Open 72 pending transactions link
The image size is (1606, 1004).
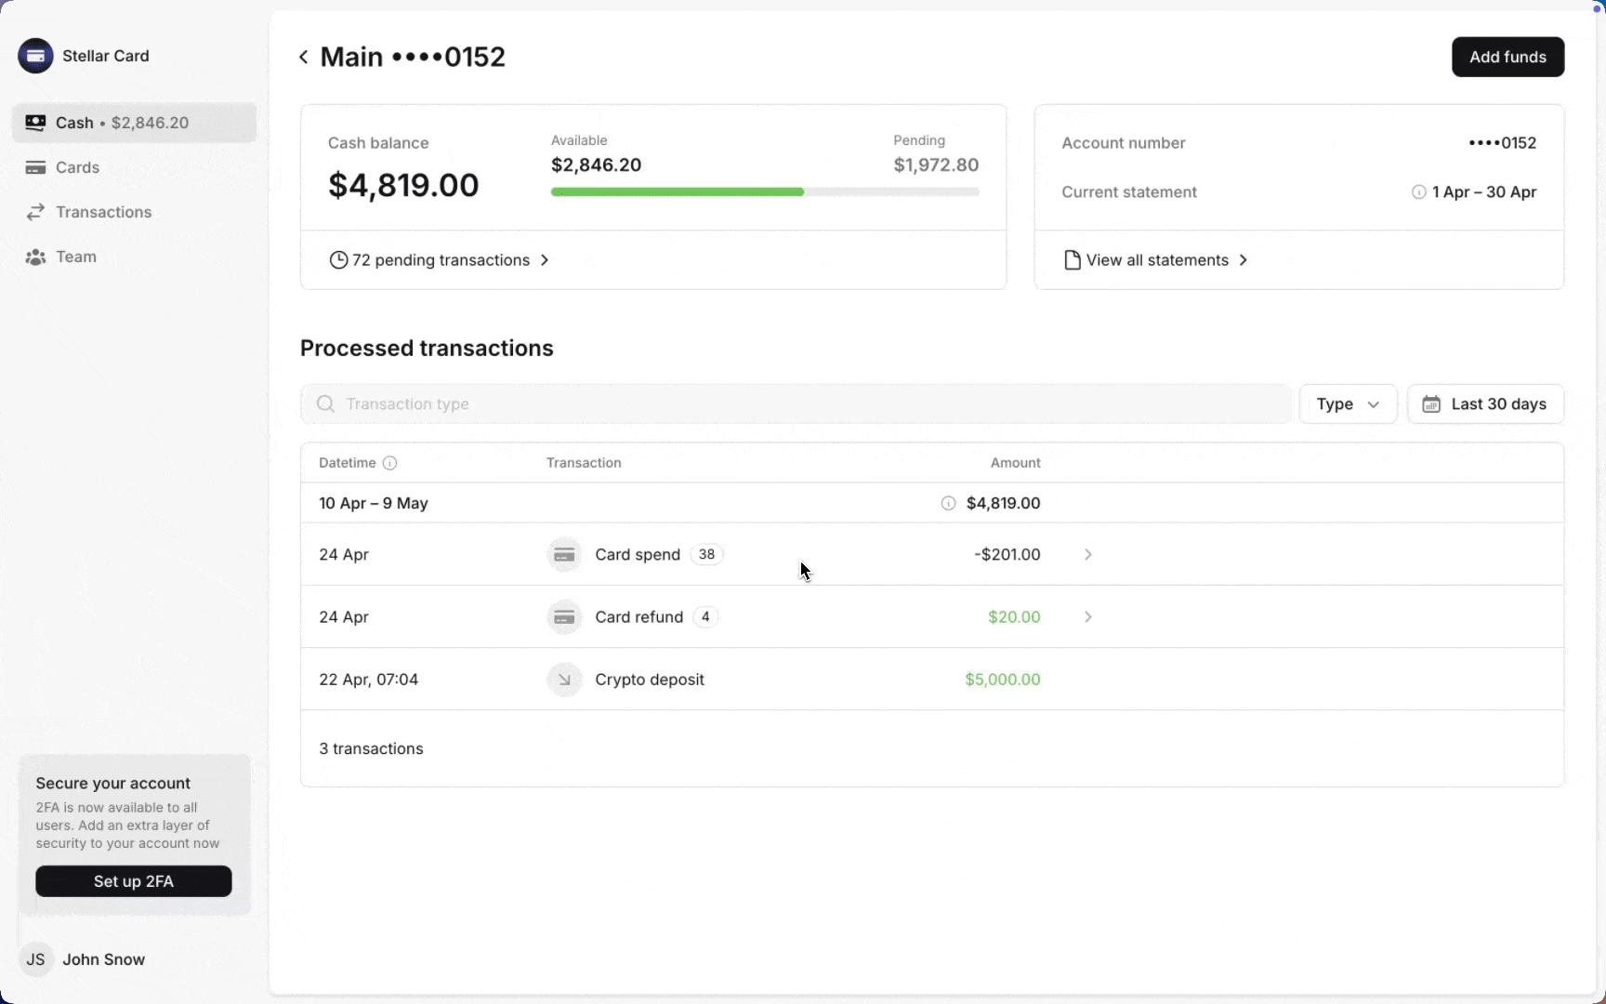(441, 260)
